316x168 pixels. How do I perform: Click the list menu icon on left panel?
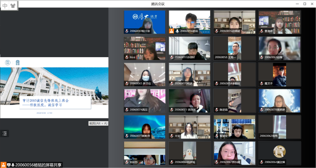(x=4, y=133)
